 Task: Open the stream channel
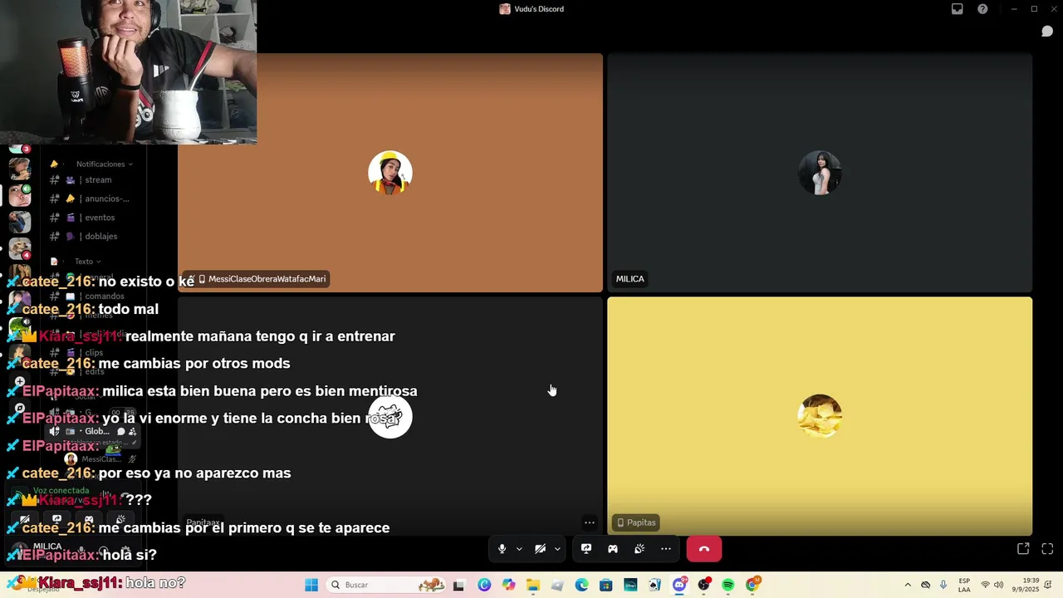[91, 180]
